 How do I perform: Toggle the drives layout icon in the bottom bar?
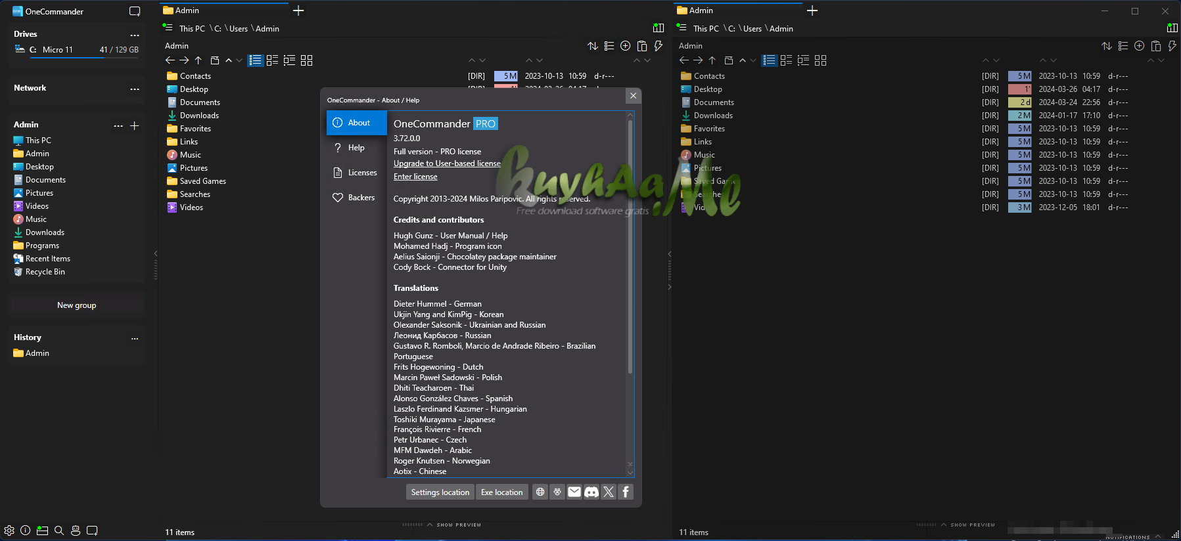pyautogui.click(x=42, y=530)
